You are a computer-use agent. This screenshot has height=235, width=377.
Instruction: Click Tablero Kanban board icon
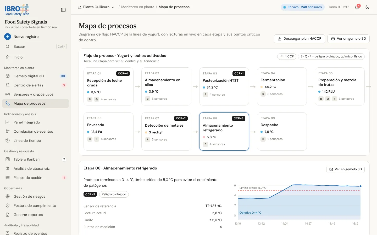tap(8, 159)
